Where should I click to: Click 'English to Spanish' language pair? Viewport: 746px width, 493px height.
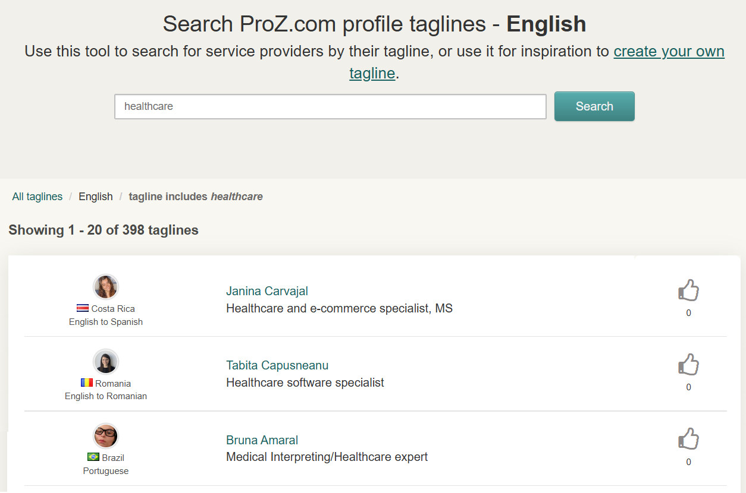[106, 322]
